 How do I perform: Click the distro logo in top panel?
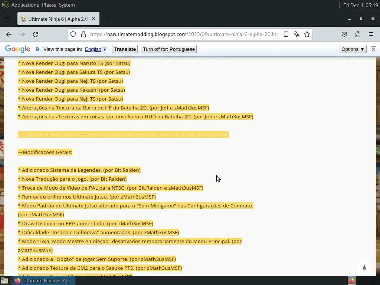pos(5,5)
